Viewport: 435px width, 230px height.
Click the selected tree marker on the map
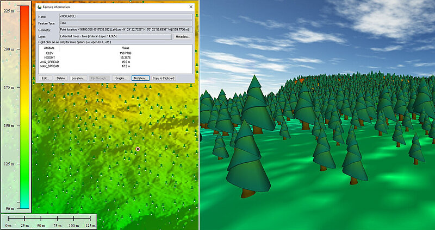pos(138,149)
